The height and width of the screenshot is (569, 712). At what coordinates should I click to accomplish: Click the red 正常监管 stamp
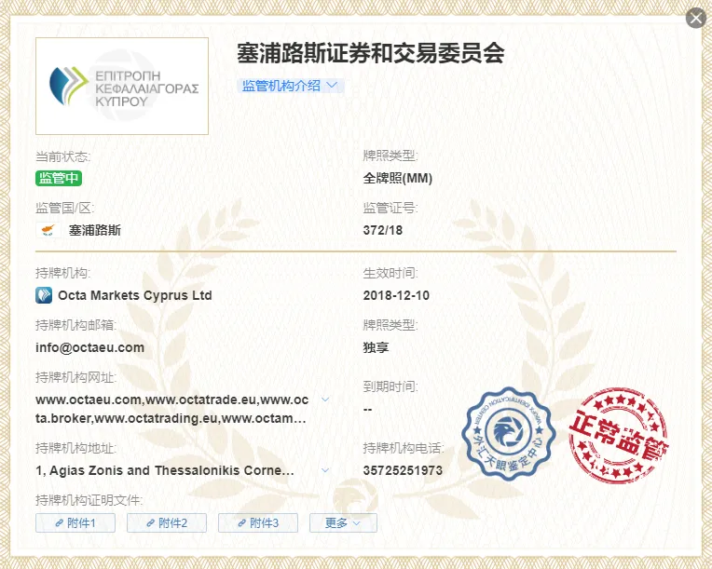[619, 435]
